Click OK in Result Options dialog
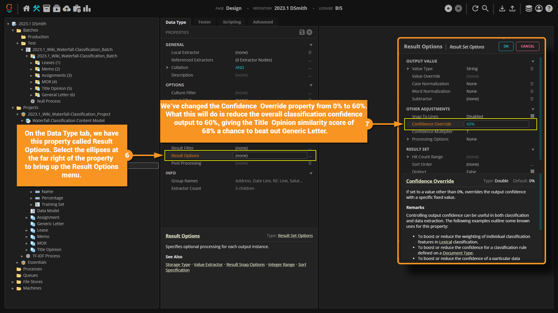The height and width of the screenshot is (313, 558). [506, 46]
